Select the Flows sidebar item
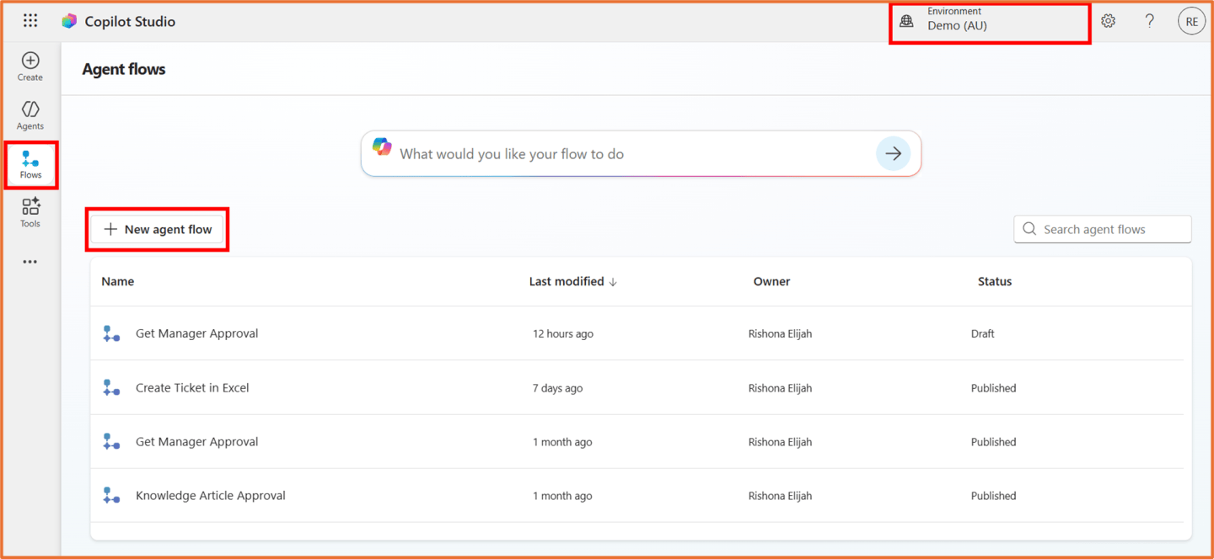Viewport: 1214px width, 559px height. (30, 165)
